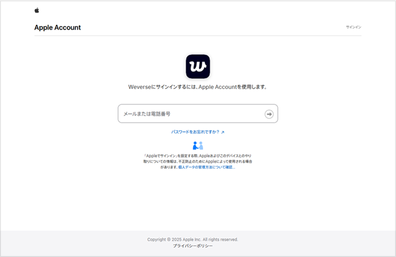The width and height of the screenshot is (396, 257).
Task: Click the Weverse app icon
Action: click(x=198, y=66)
